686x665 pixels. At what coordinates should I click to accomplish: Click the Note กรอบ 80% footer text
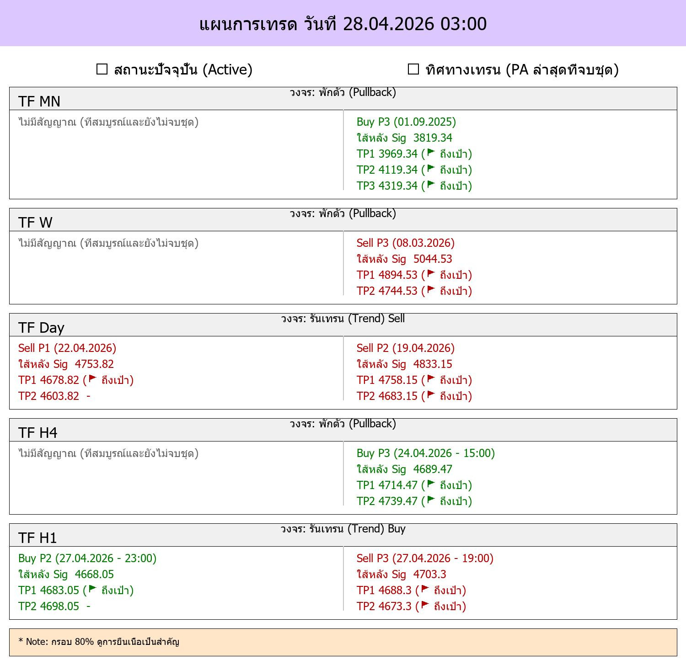pos(99,642)
